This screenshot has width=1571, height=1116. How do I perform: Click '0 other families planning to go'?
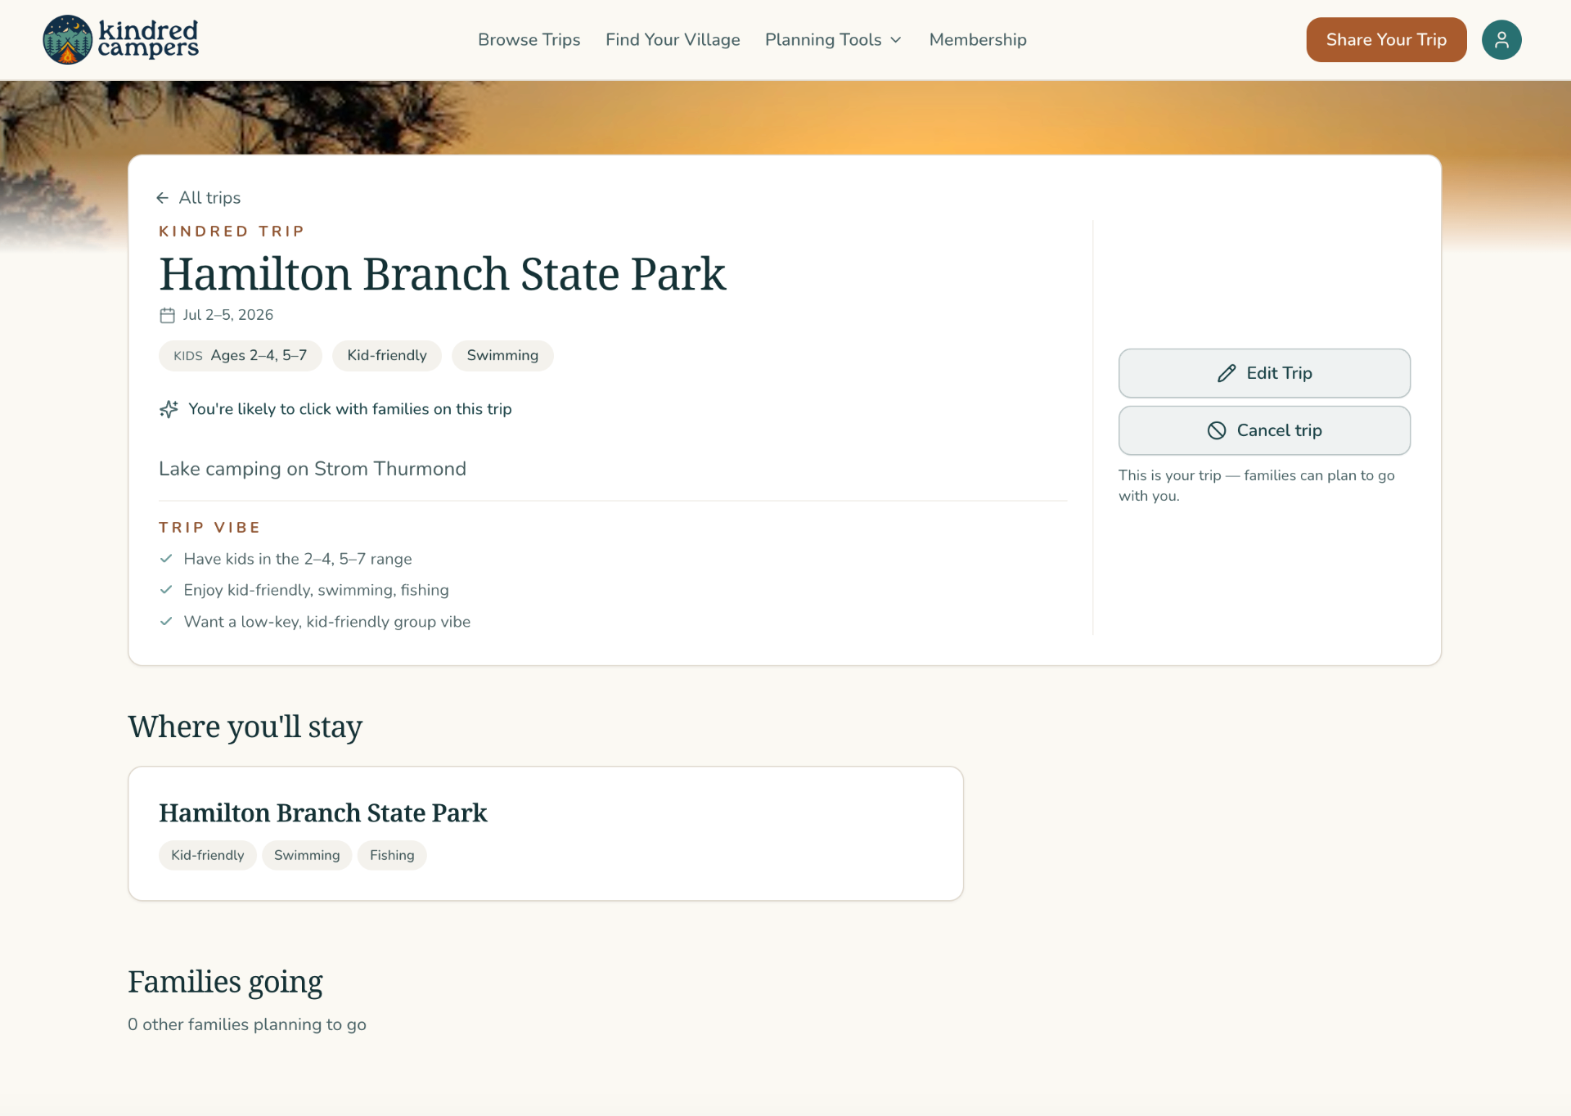(247, 1024)
